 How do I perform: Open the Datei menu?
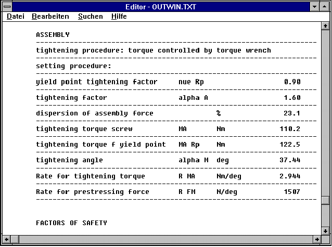16,17
